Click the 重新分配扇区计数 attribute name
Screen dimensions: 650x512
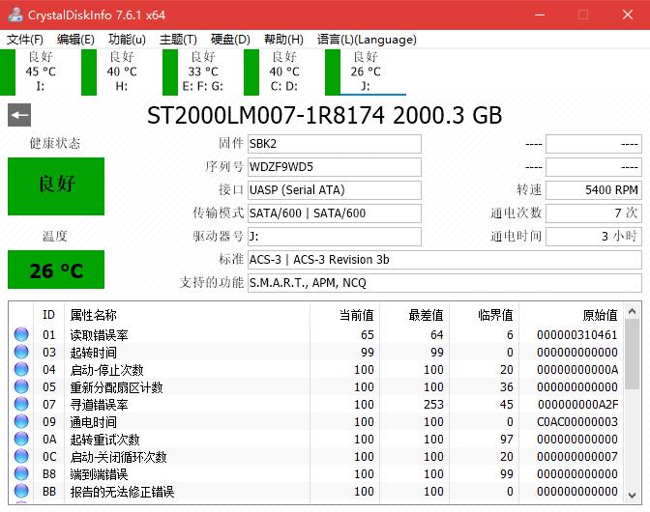point(116,387)
